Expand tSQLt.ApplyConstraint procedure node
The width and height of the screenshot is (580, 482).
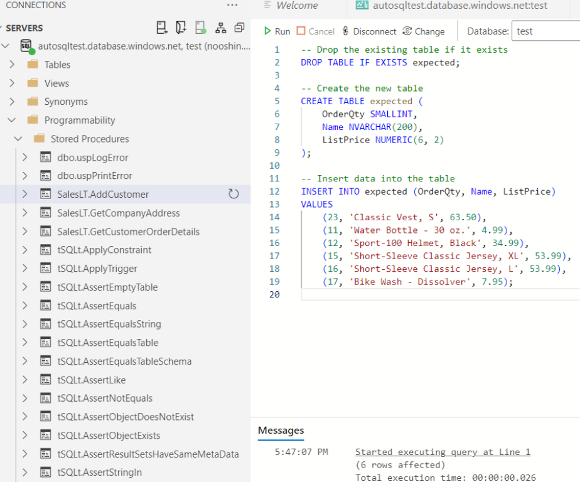click(24, 250)
